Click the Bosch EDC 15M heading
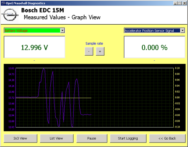This screenshot has height=147, width=188. (43, 10)
